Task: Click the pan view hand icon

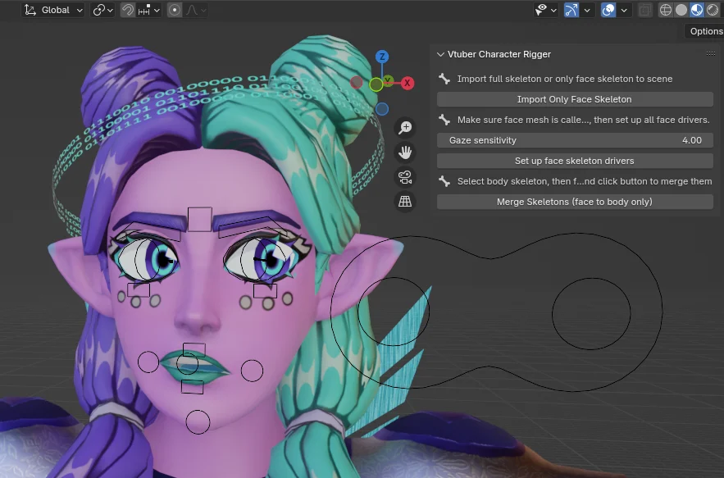Action: pos(405,152)
